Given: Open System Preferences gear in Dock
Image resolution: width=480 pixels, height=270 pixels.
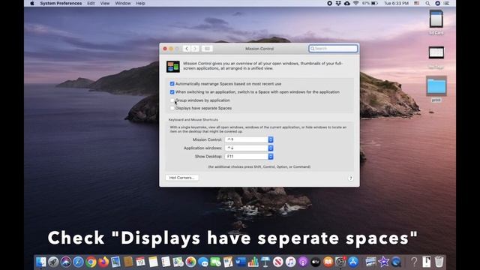Looking at the screenshot, I should tap(340, 262).
